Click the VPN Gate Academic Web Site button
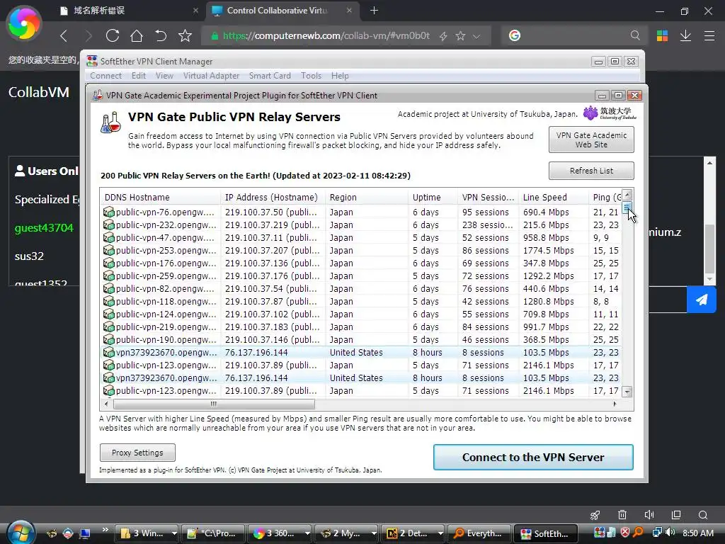The height and width of the screenshot is (544, 725). tap(591, 140)
